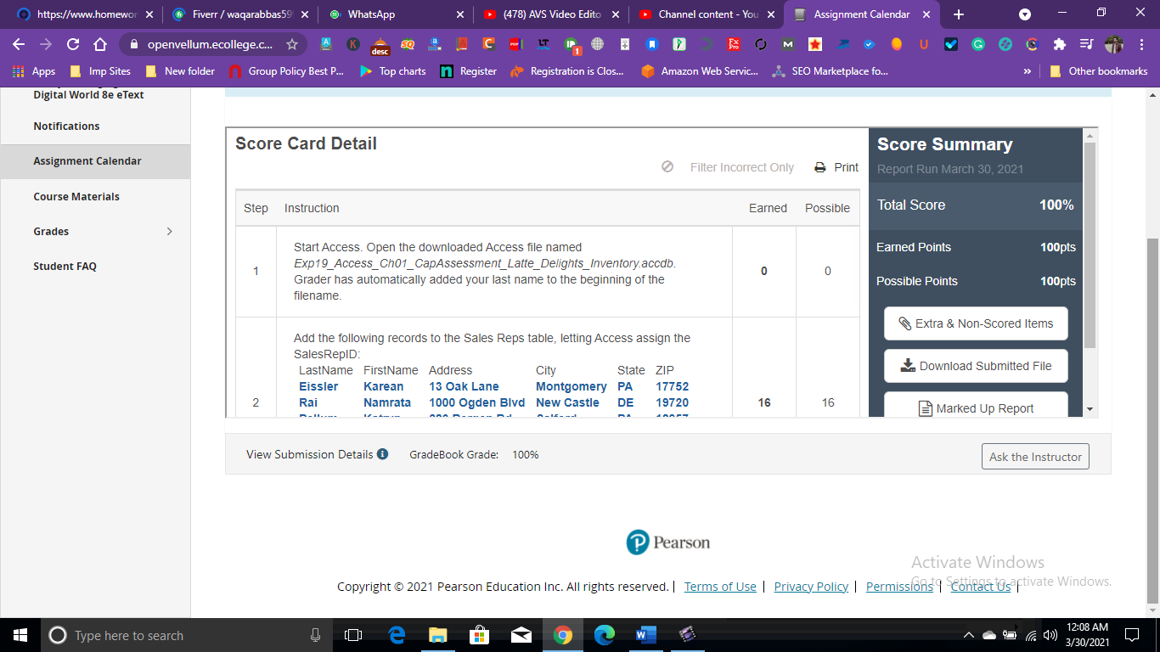The width and height of the screenshot is (1160, 652).
Task: Click the Ask the Instructor button
Action: click(x=1035, y=457)
